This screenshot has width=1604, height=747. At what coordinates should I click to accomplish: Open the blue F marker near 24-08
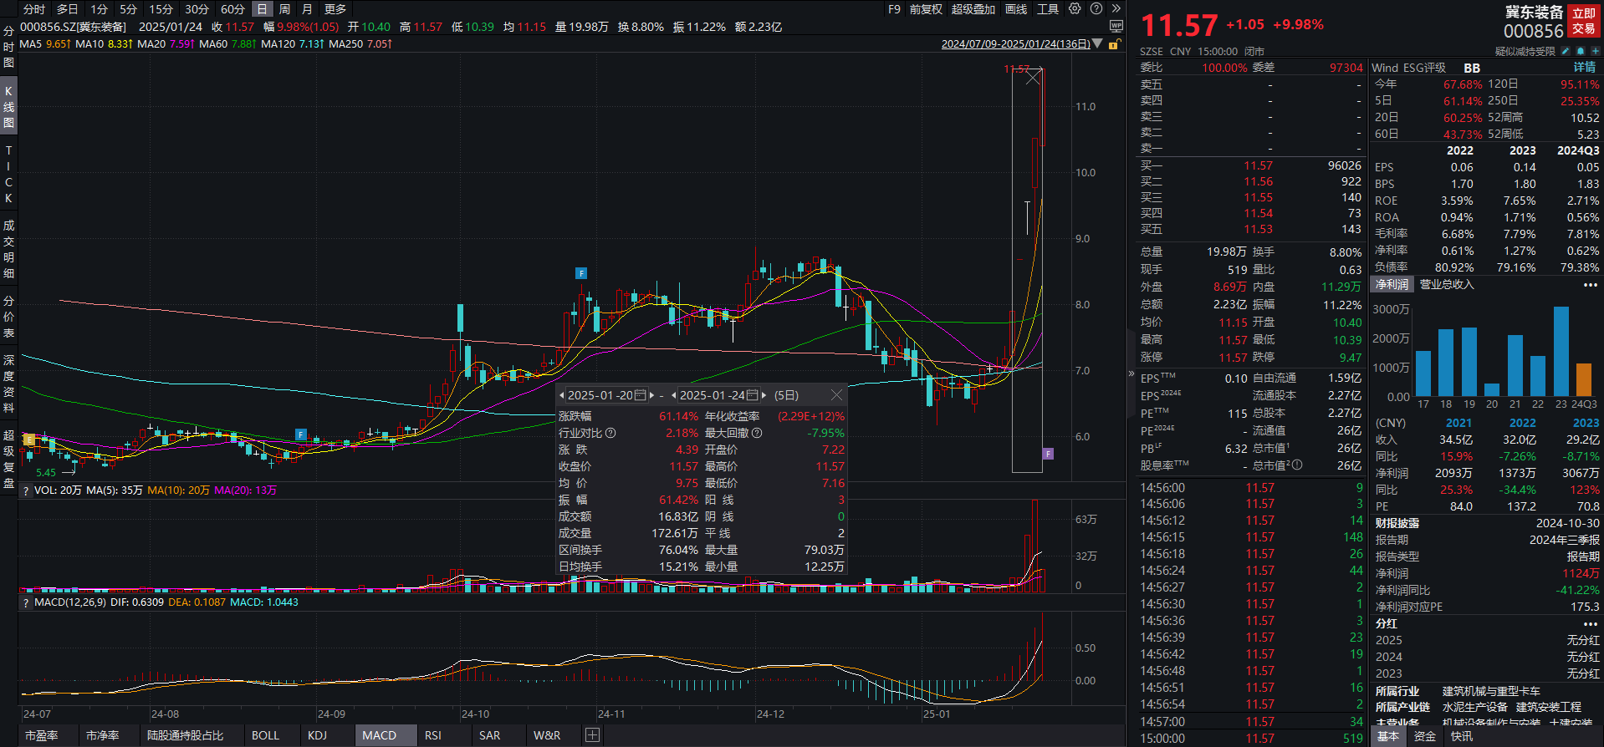[x=301, y=434]
